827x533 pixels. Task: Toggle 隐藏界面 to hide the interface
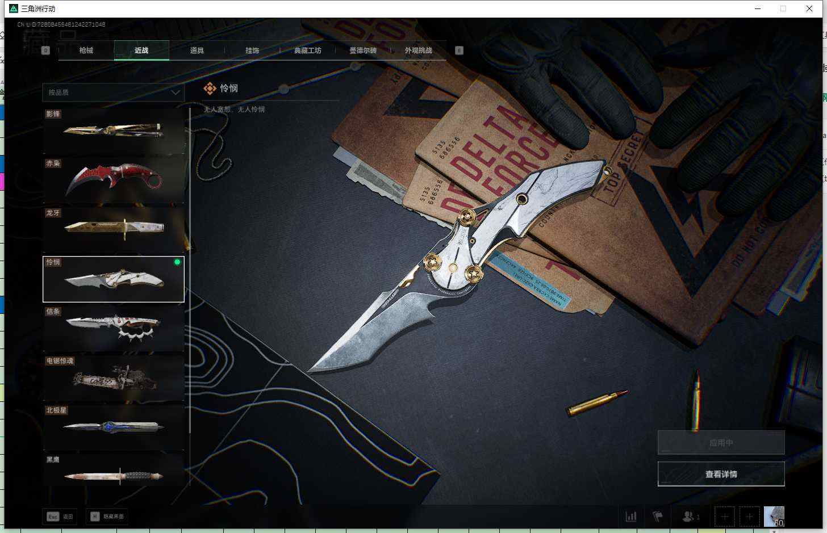point(107,517)
